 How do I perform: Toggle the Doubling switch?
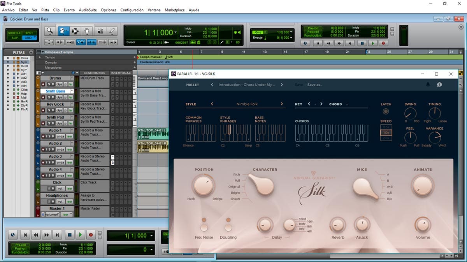(228, 224)
